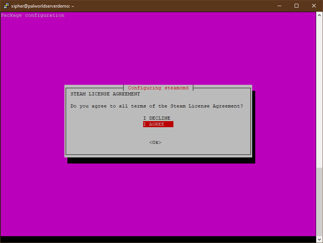Minimize the PuTTY terminal window
Screen dimensions: 323x243
coord(279,6)
